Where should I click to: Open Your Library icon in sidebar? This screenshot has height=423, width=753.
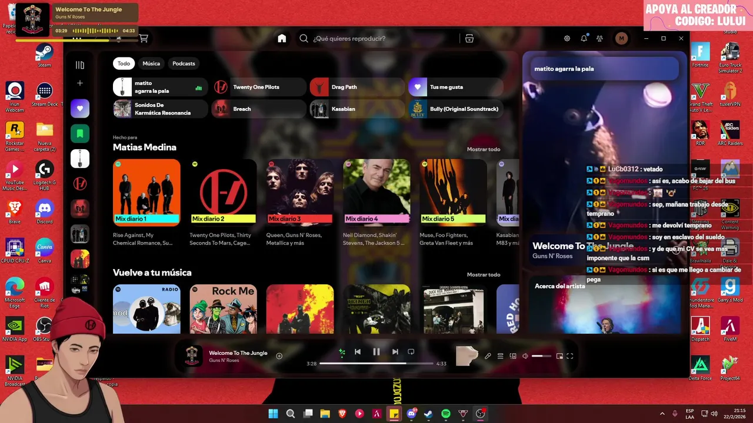[80, 65]
